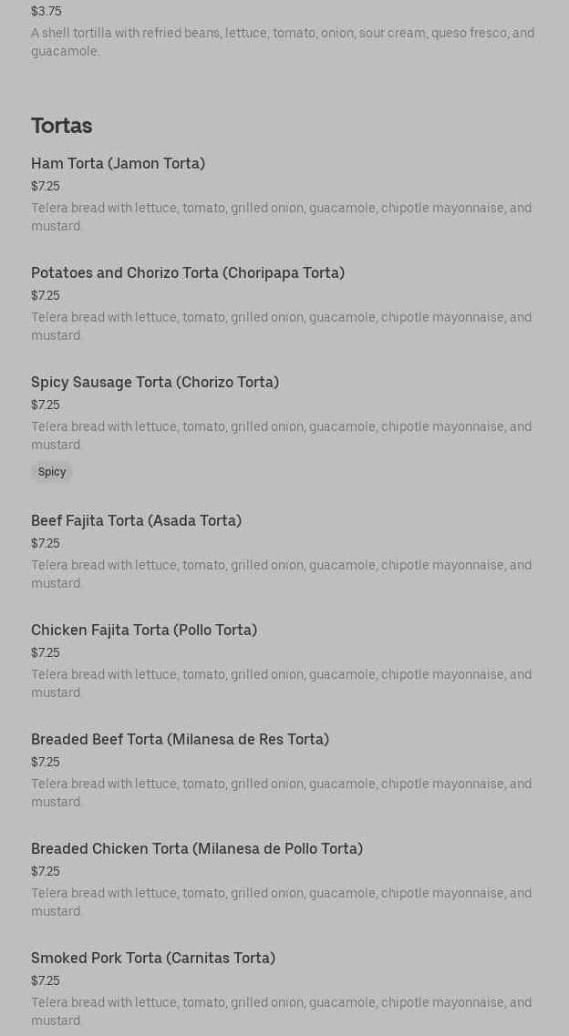Click the Ham Torta $7.25 price
The width and height of the screenshot is (569, 1036).
click(x=46, y=186)
